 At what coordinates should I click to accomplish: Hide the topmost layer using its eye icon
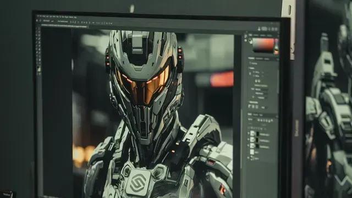coord(249,133)
